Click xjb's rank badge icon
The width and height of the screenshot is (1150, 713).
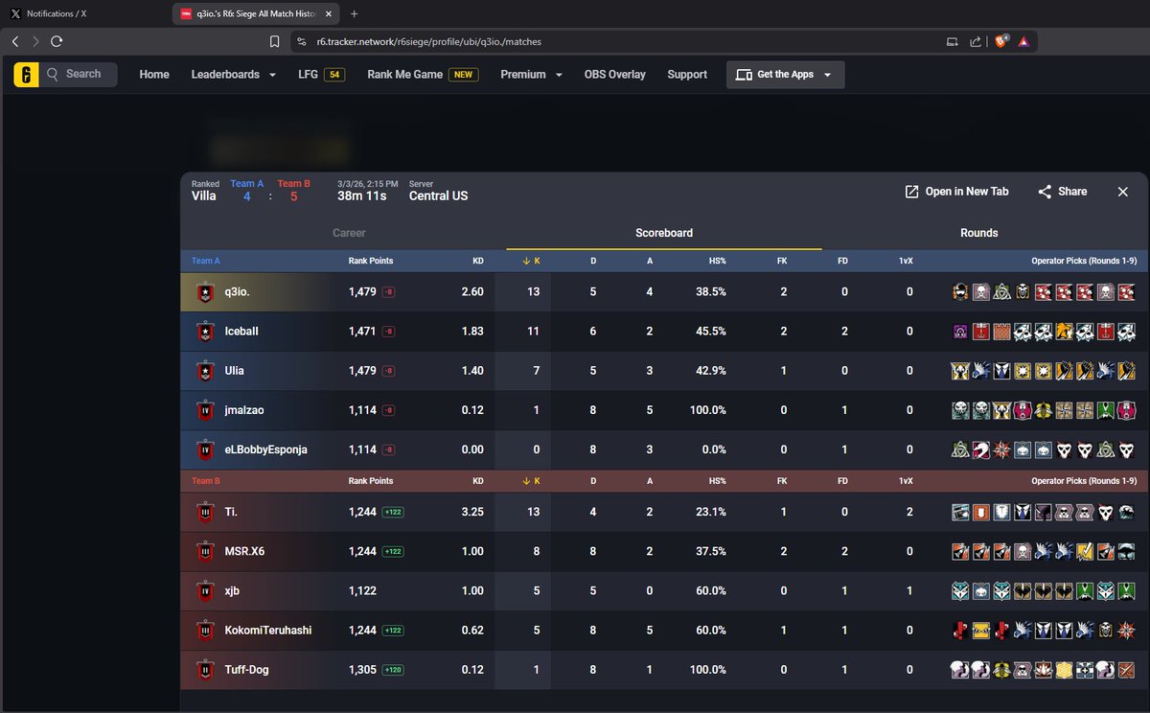click(x=203, y=591)
